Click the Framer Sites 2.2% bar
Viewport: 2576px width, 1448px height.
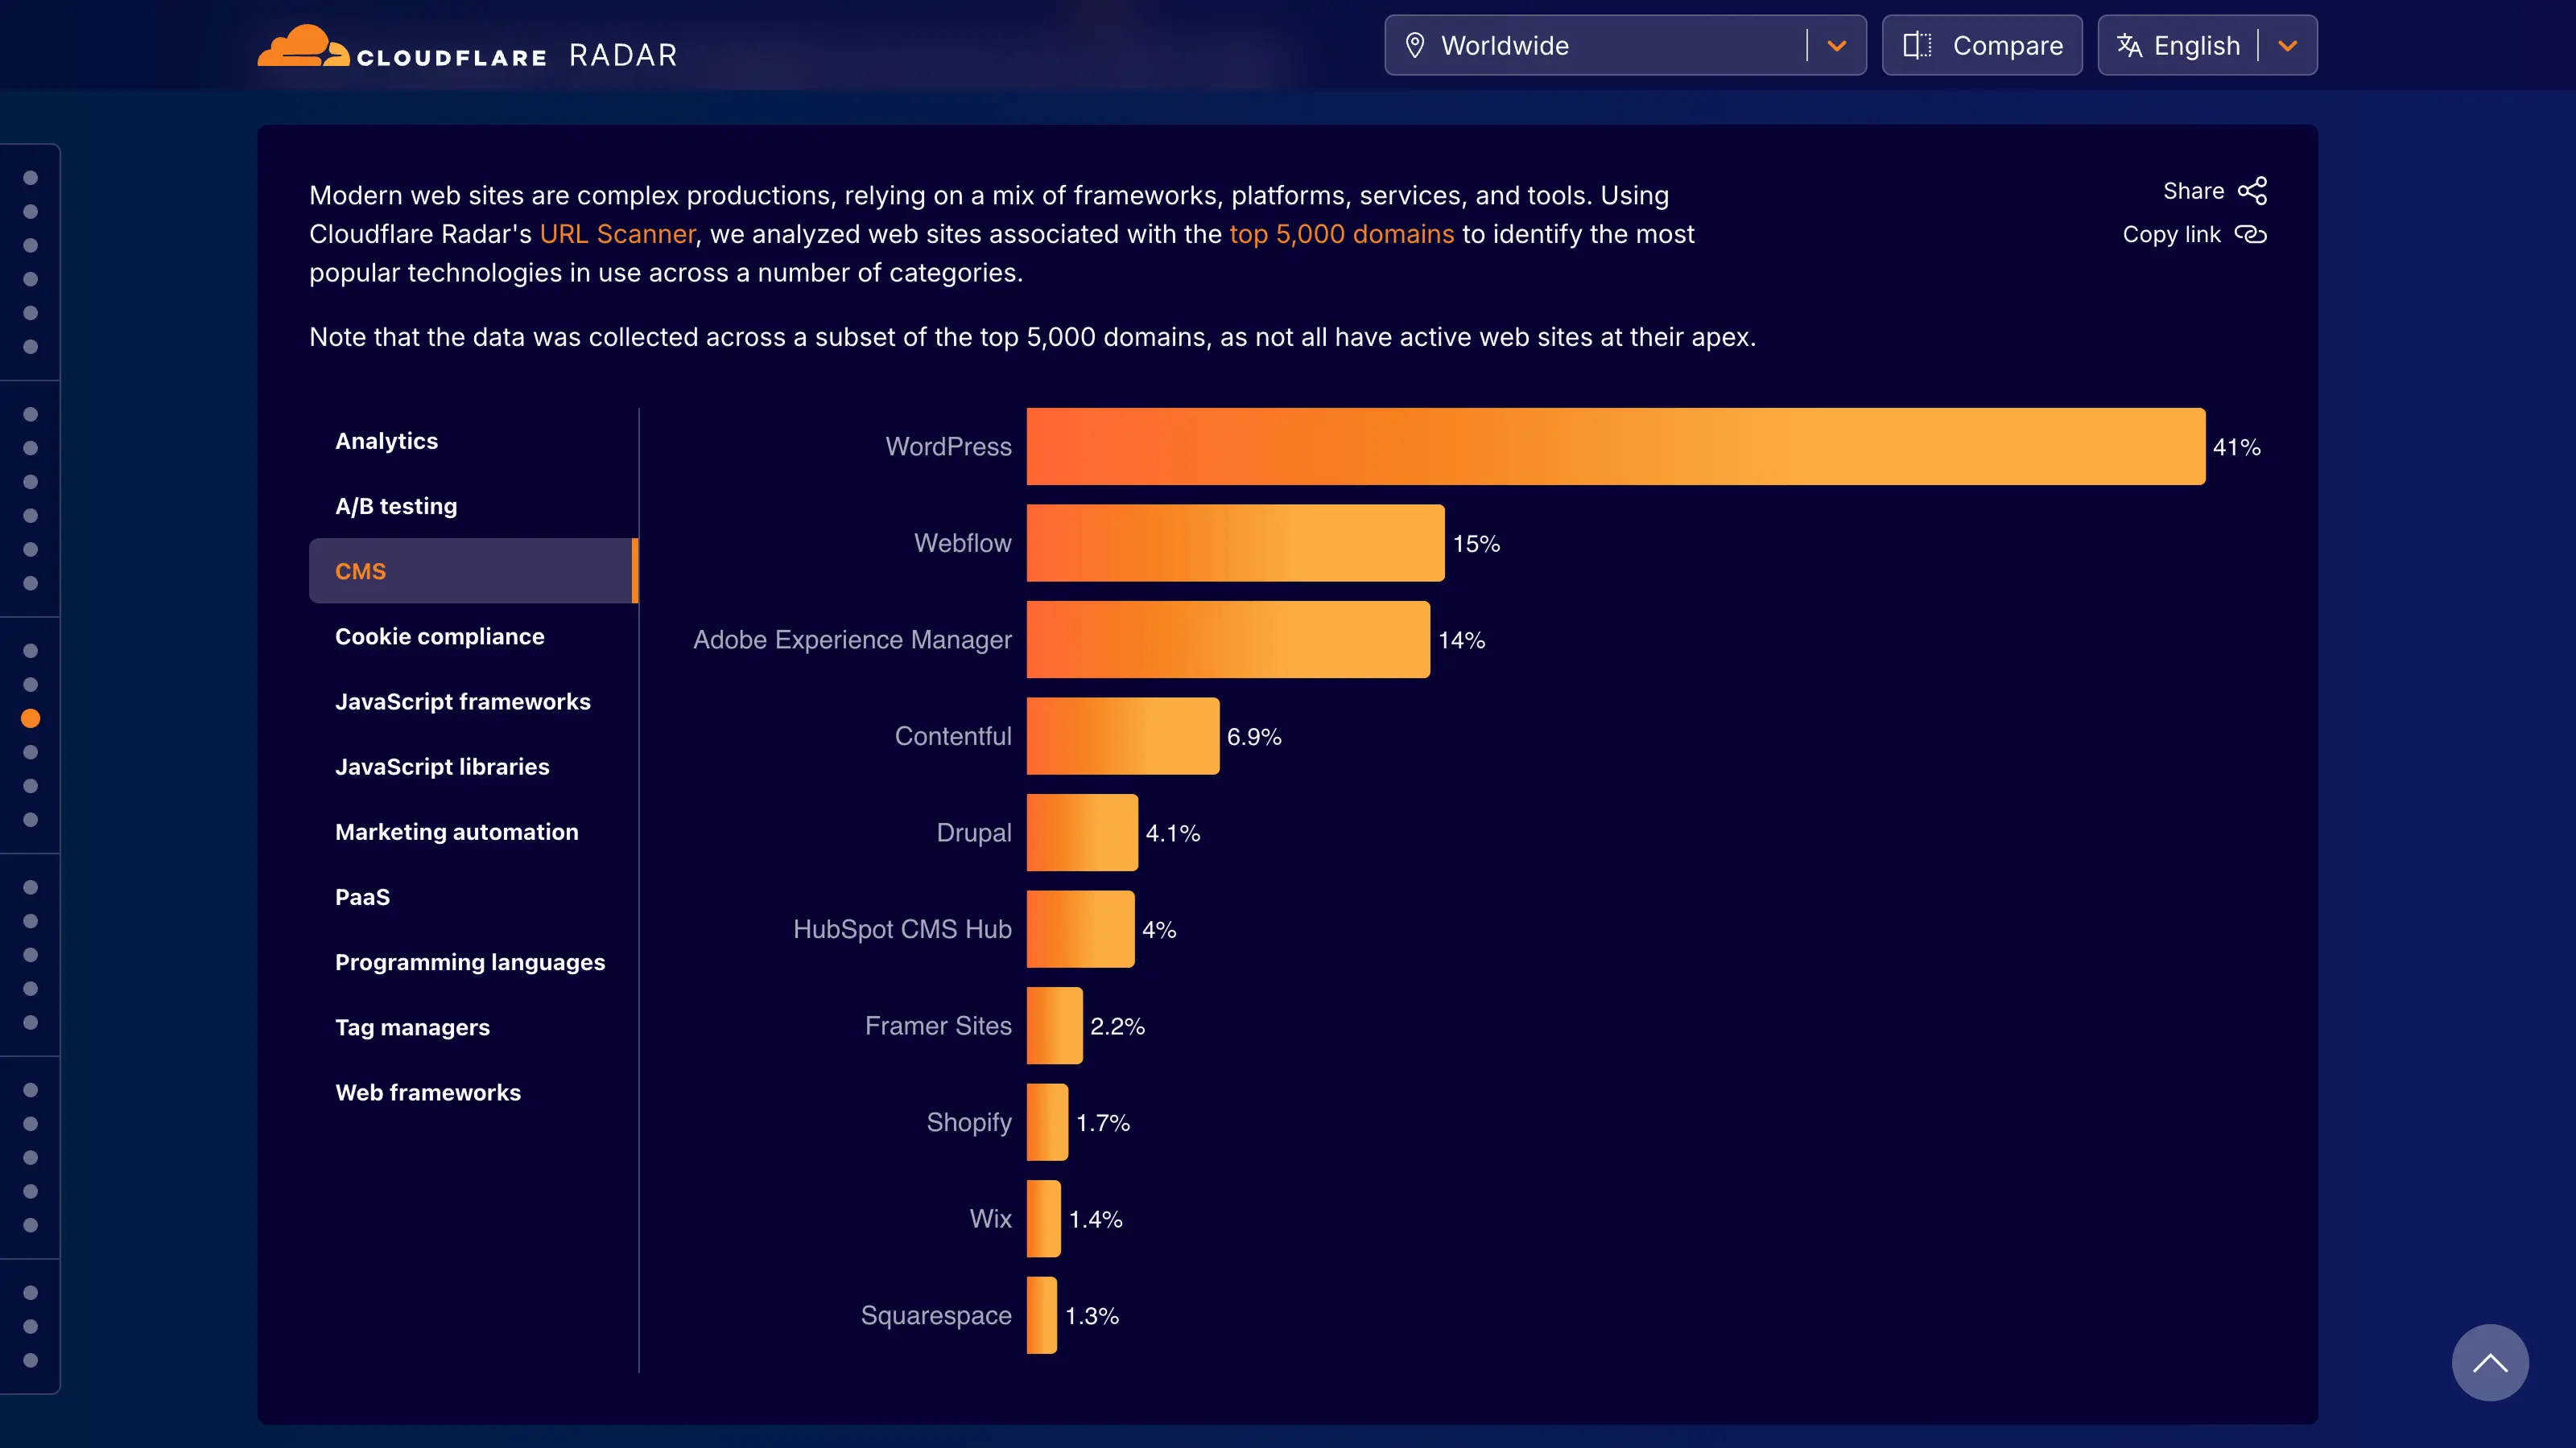(1055, 1026)
